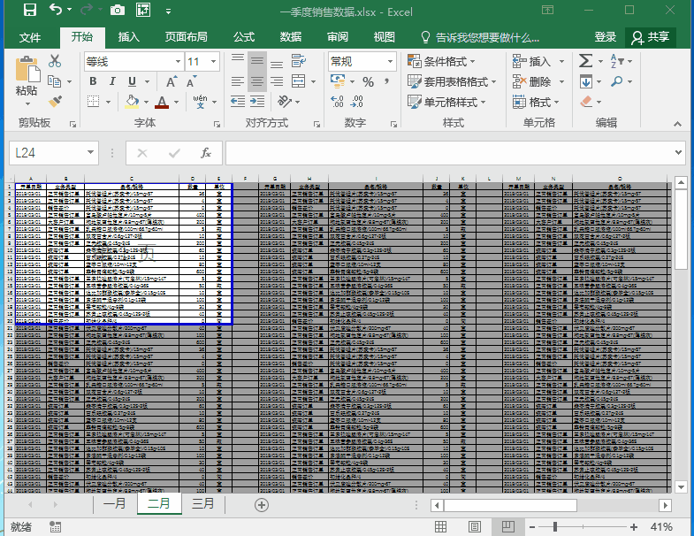This screenshot has height=536, width=694.
Task: Click the 条件格式 button
Action: click(x=440, y=61)
